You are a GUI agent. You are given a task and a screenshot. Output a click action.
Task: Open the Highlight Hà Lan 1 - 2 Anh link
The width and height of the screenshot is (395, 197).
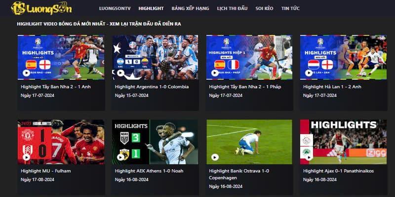(332, 87)
